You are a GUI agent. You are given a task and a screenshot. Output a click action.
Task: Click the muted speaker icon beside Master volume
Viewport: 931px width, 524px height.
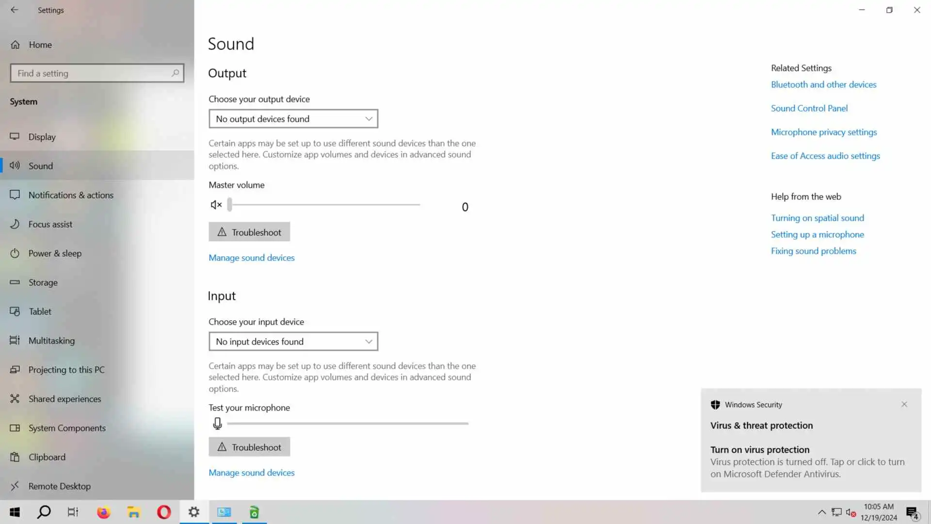pos(216,205)
